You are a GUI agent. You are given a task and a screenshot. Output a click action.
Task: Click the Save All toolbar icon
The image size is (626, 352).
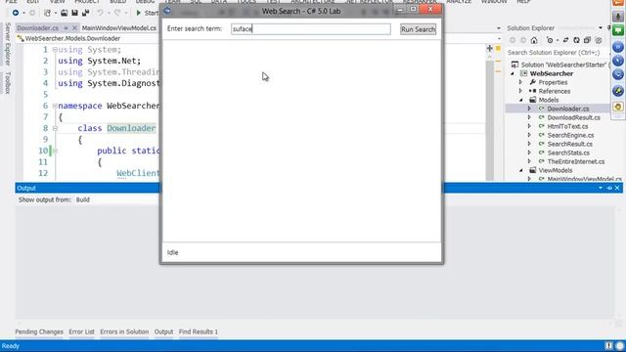[x=85, y=13]
